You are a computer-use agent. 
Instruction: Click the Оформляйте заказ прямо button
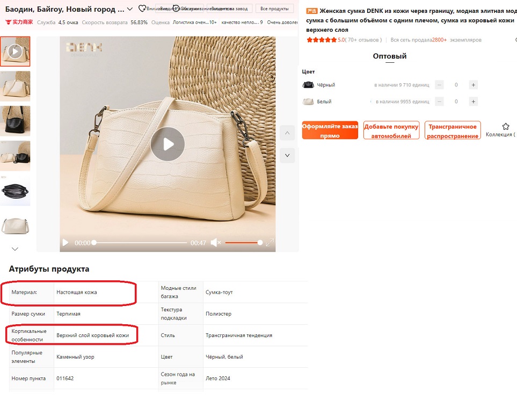(330, 130)
